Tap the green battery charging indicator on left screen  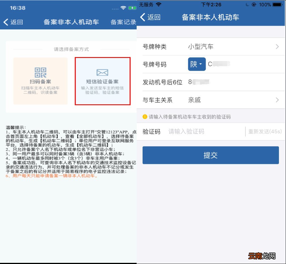coord(132,8)
